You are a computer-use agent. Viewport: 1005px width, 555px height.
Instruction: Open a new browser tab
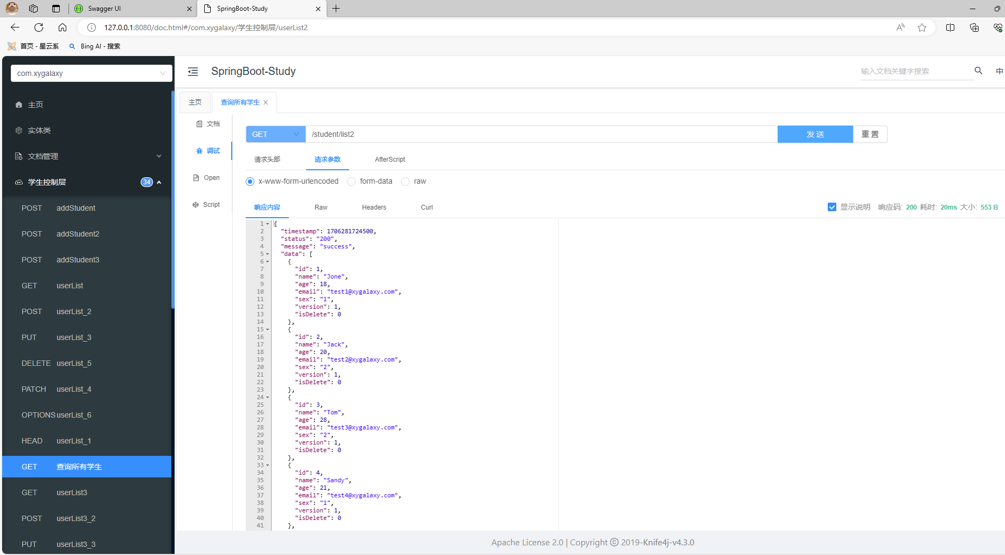tap(336, 9)
